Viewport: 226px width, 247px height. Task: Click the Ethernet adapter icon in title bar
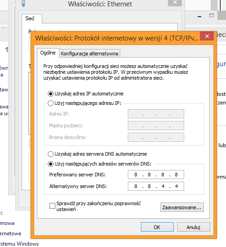click(x=23, y=4)
